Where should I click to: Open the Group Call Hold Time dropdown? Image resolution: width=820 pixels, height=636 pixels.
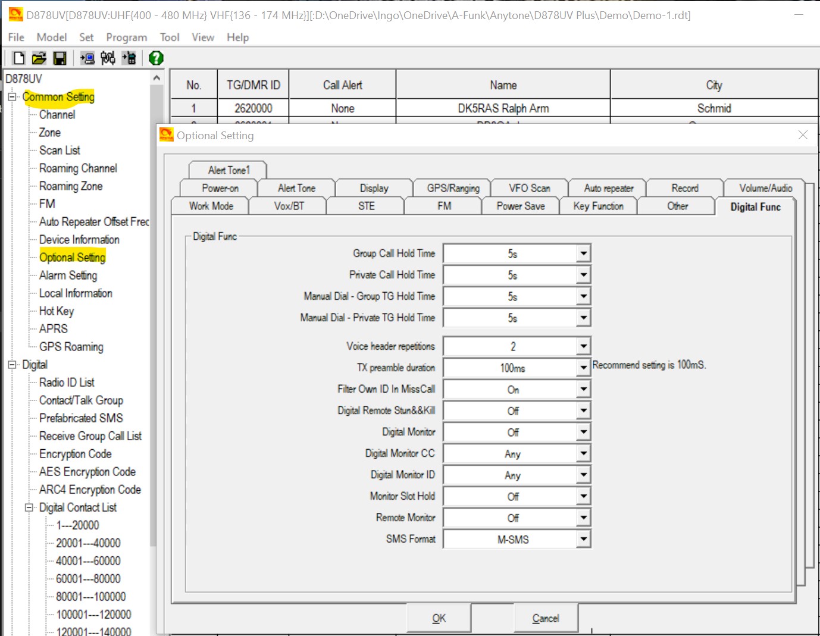tap(584, 253)
